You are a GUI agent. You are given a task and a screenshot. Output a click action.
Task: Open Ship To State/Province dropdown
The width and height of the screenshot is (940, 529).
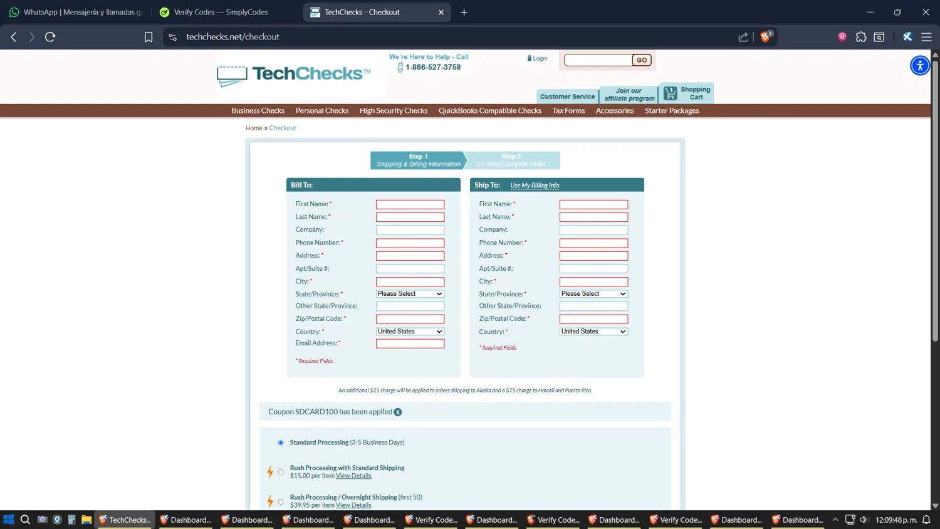593,294
